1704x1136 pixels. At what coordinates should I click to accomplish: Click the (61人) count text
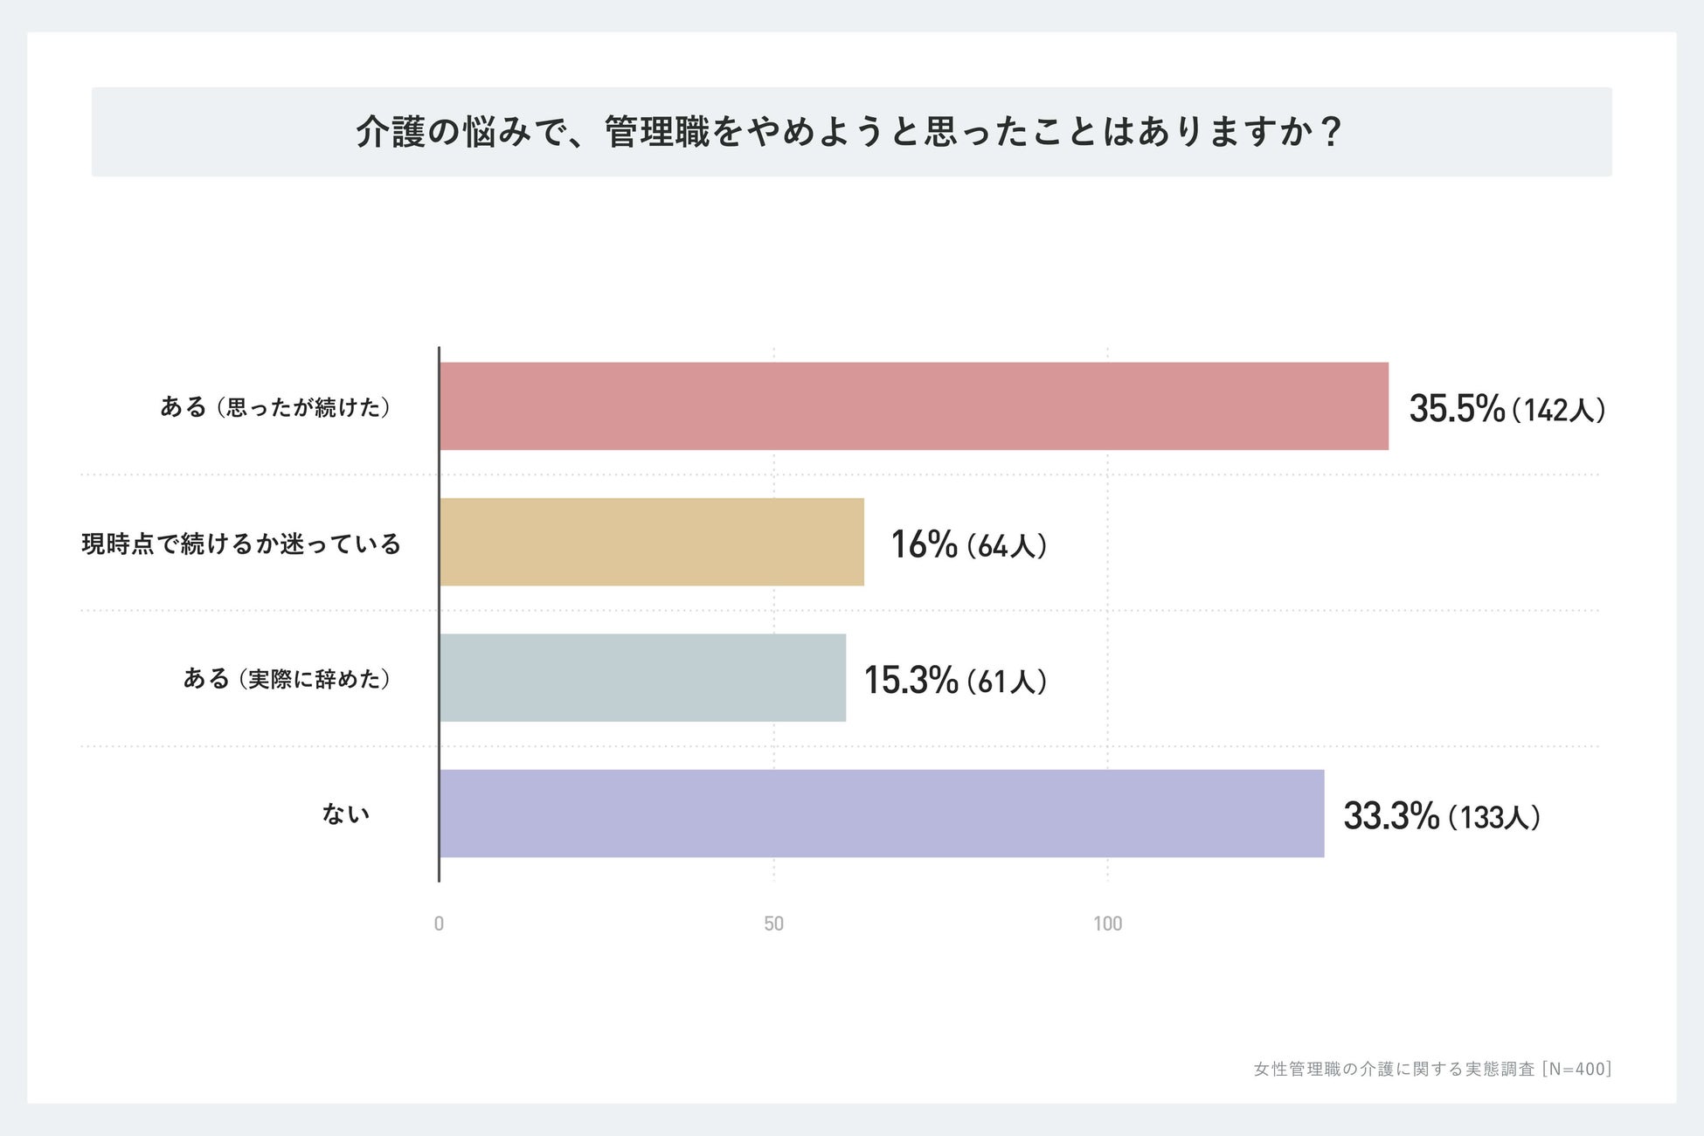pyautogui.click(x=1007, y=682)
